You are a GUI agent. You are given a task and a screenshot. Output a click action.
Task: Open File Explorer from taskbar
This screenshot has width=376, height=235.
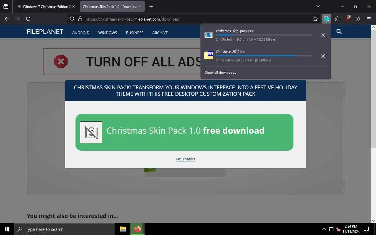pos(123,229)
